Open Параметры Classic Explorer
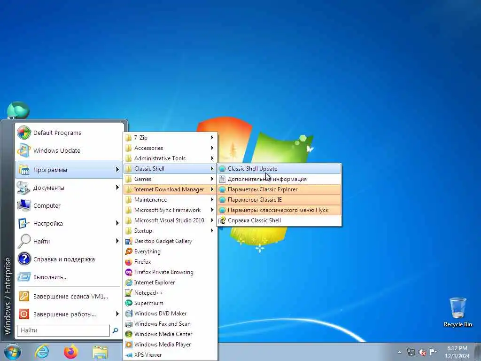Image resolution: width=481 pixels, height=361 pixels. click(279, 189)
